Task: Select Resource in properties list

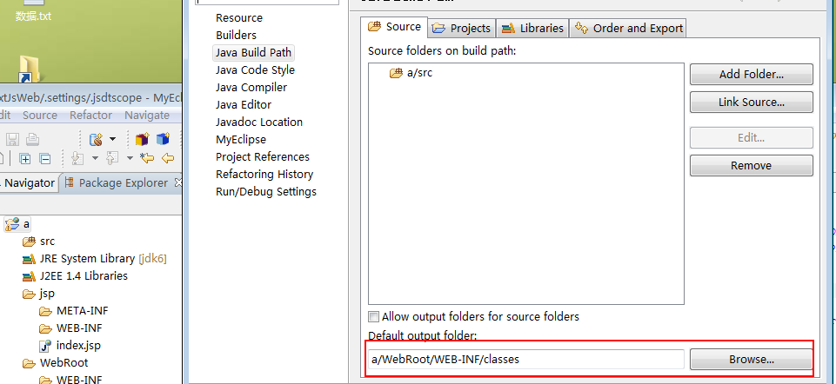Action: (239, 17)
